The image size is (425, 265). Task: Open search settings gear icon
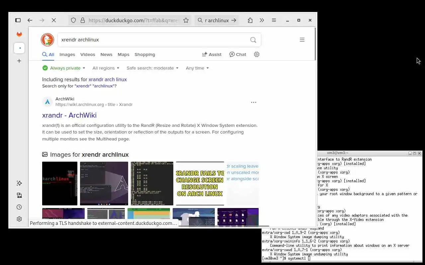[257, 54]
